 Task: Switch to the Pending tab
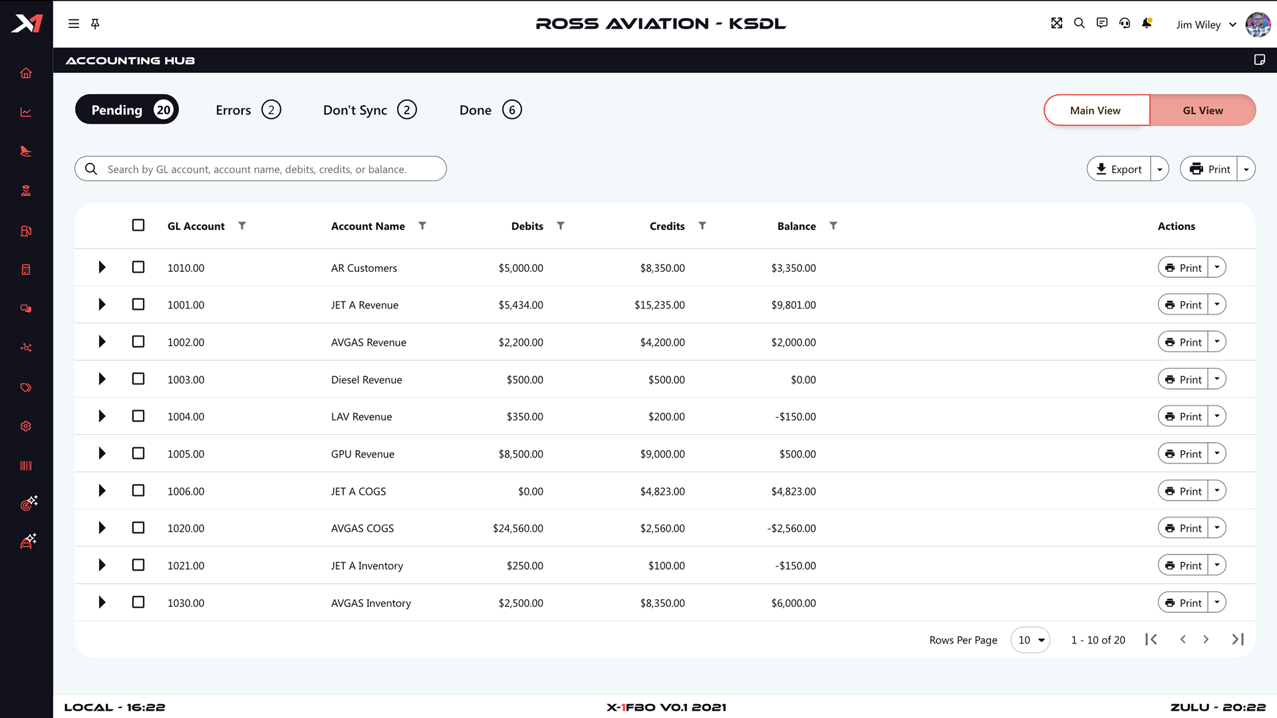[x=127, y=110]
